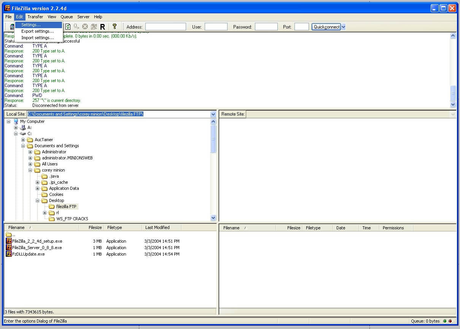Click the Local Site path text field

pyautogui.click(x=118, y=114)
